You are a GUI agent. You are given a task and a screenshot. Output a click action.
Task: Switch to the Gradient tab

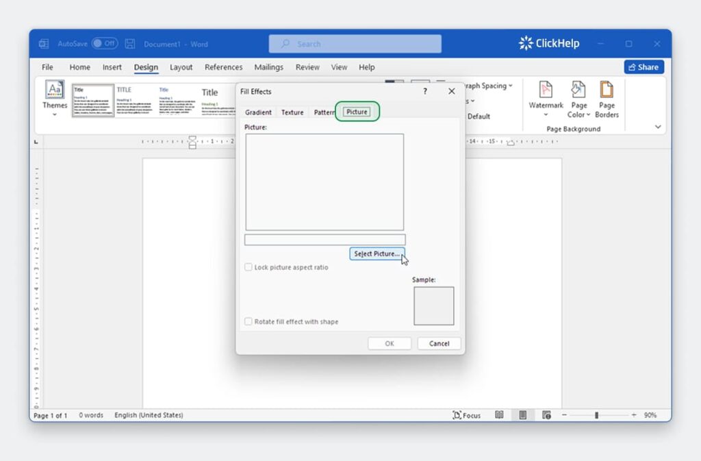click(x=258, y=112)
